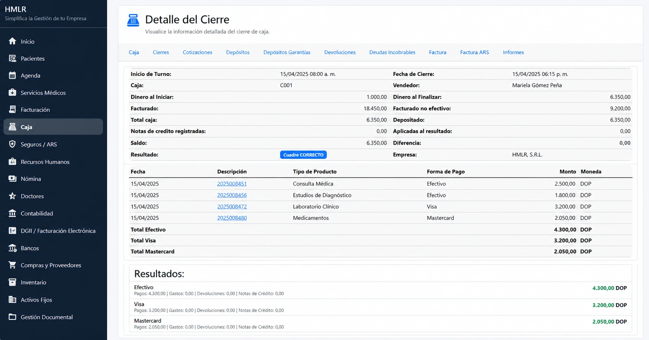Open the Factura ARS tab
Image resolution: width=649 pixels, height=340 pixels.
pos(474,52)
